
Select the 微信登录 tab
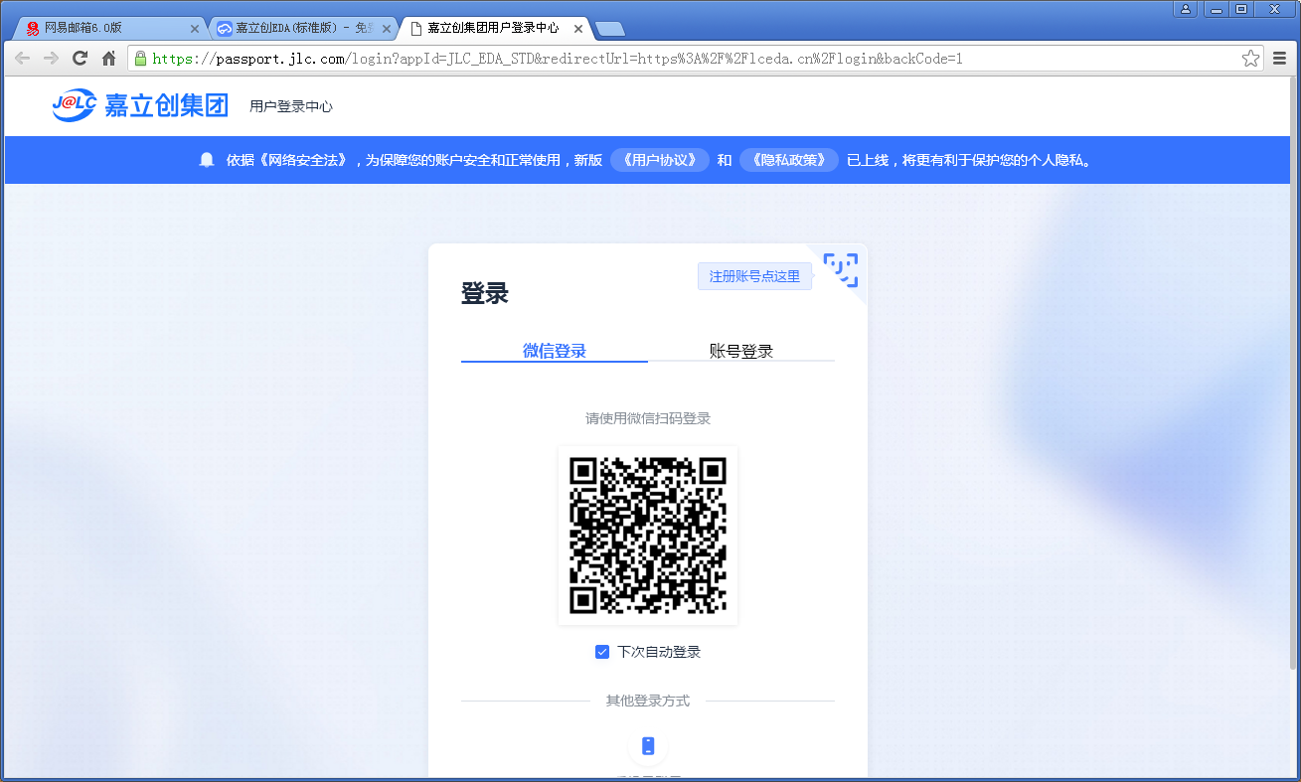(x=555, y=351)
